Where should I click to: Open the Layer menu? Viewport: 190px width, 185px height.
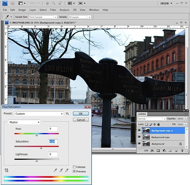click(33, 10)
